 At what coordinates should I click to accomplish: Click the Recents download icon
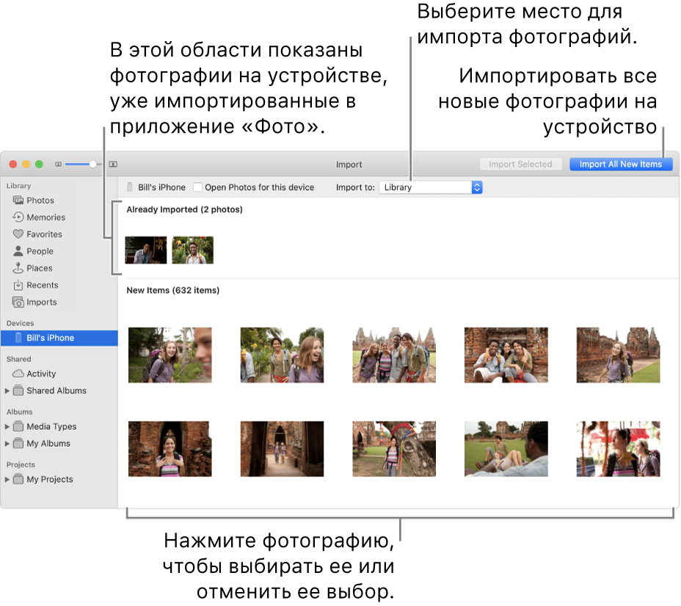point(18,285)
